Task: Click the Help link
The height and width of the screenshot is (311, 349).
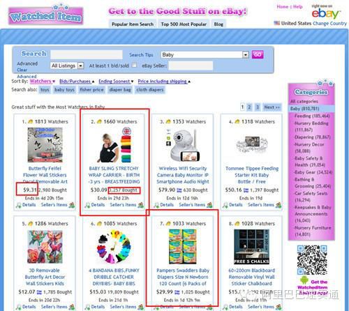Action: (x=297, y=7)
